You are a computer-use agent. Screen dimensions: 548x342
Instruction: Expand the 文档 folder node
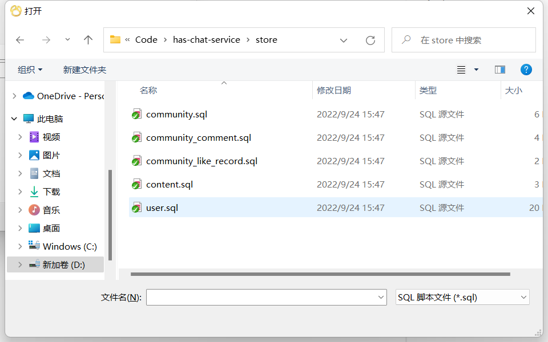tap(21, 173)
